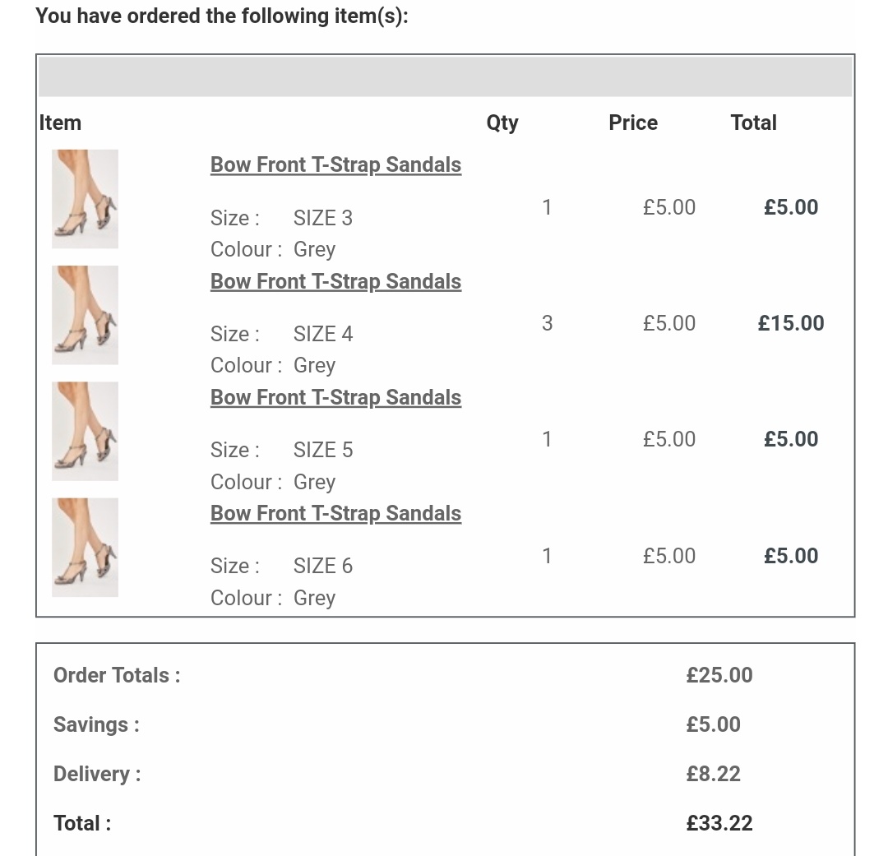Click the 'You have ordered the following item(s)' heading
This screenshot has width=888, height=856.
click(222, 16)
